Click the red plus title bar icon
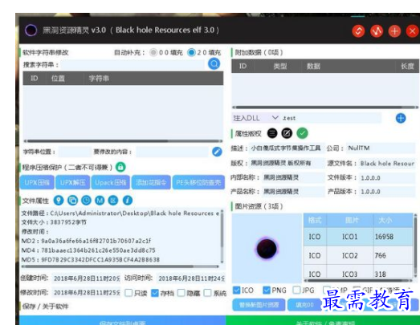Image resolution: width=420 pixels, height=325 pixels. [394, 31]
